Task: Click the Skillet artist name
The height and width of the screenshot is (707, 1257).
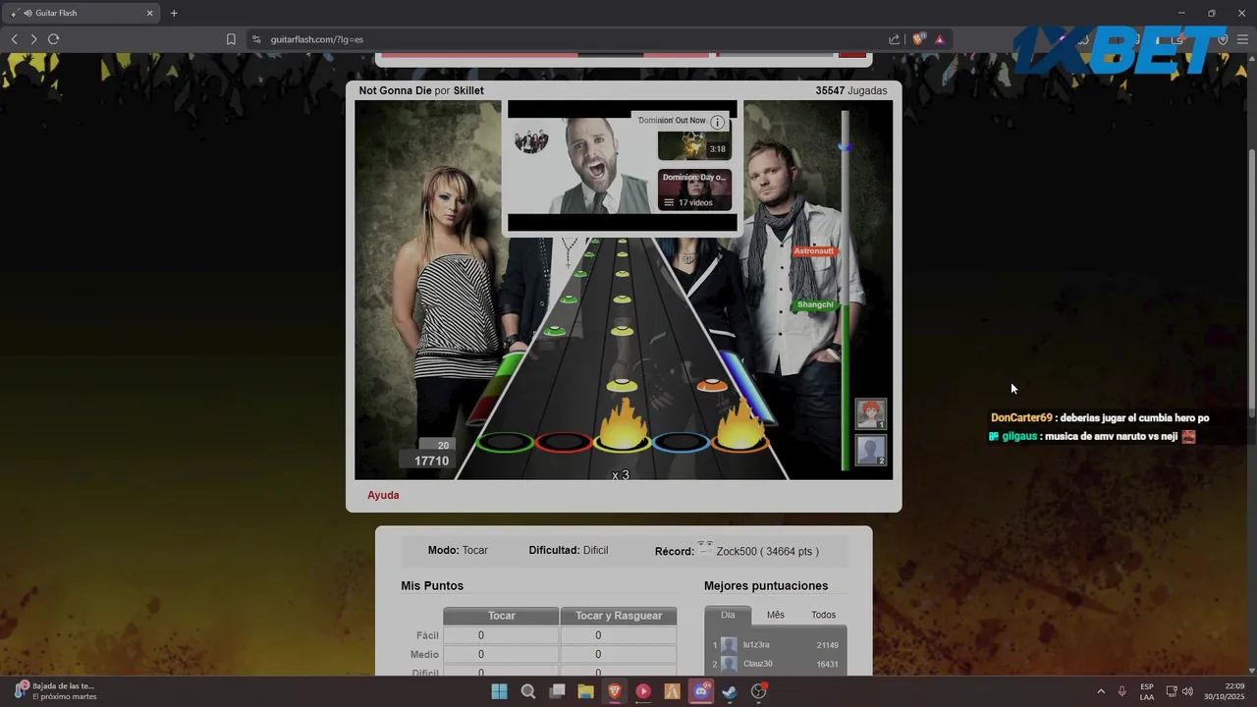Action: click(x=468, y=90)
